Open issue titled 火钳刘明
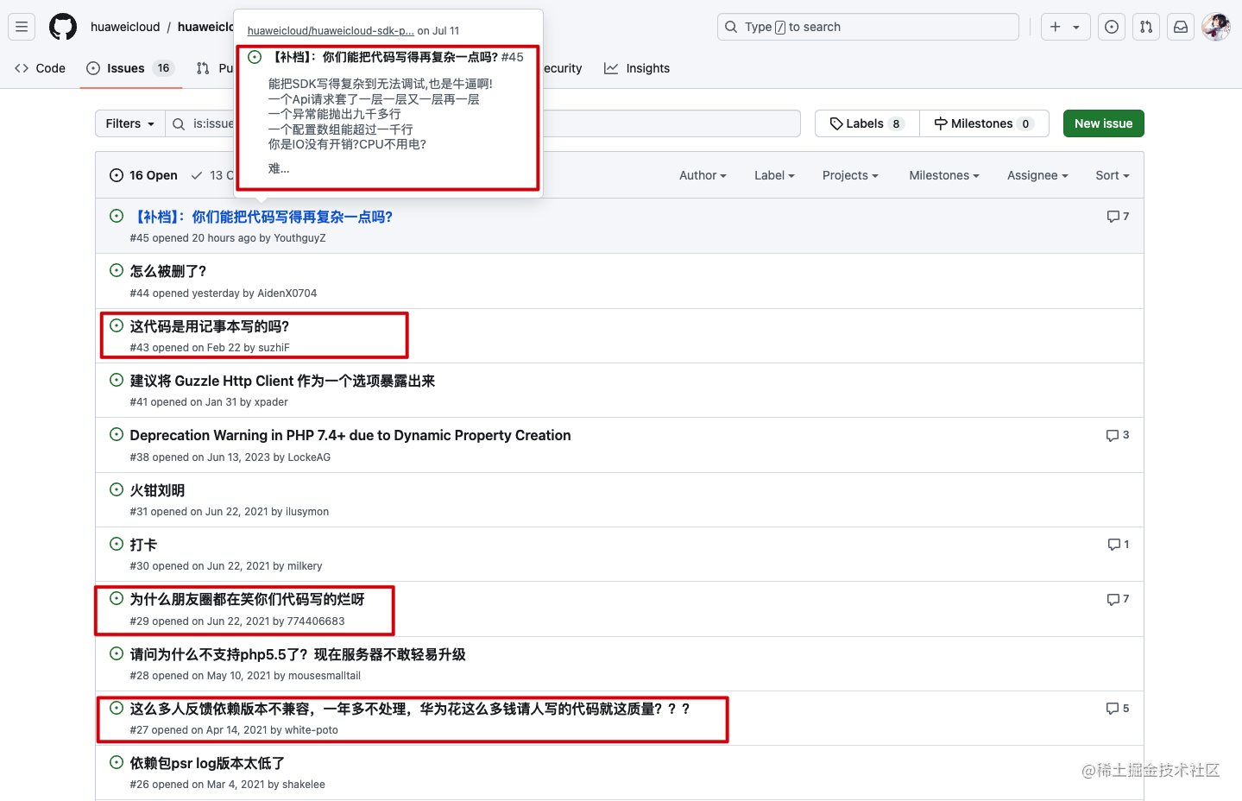The height and width of the screenshot is (801, 1242). [x=157, y=490]
